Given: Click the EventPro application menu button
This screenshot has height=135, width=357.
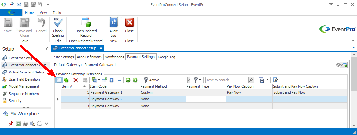Looking at the screenshot, I should click(11, 12).
